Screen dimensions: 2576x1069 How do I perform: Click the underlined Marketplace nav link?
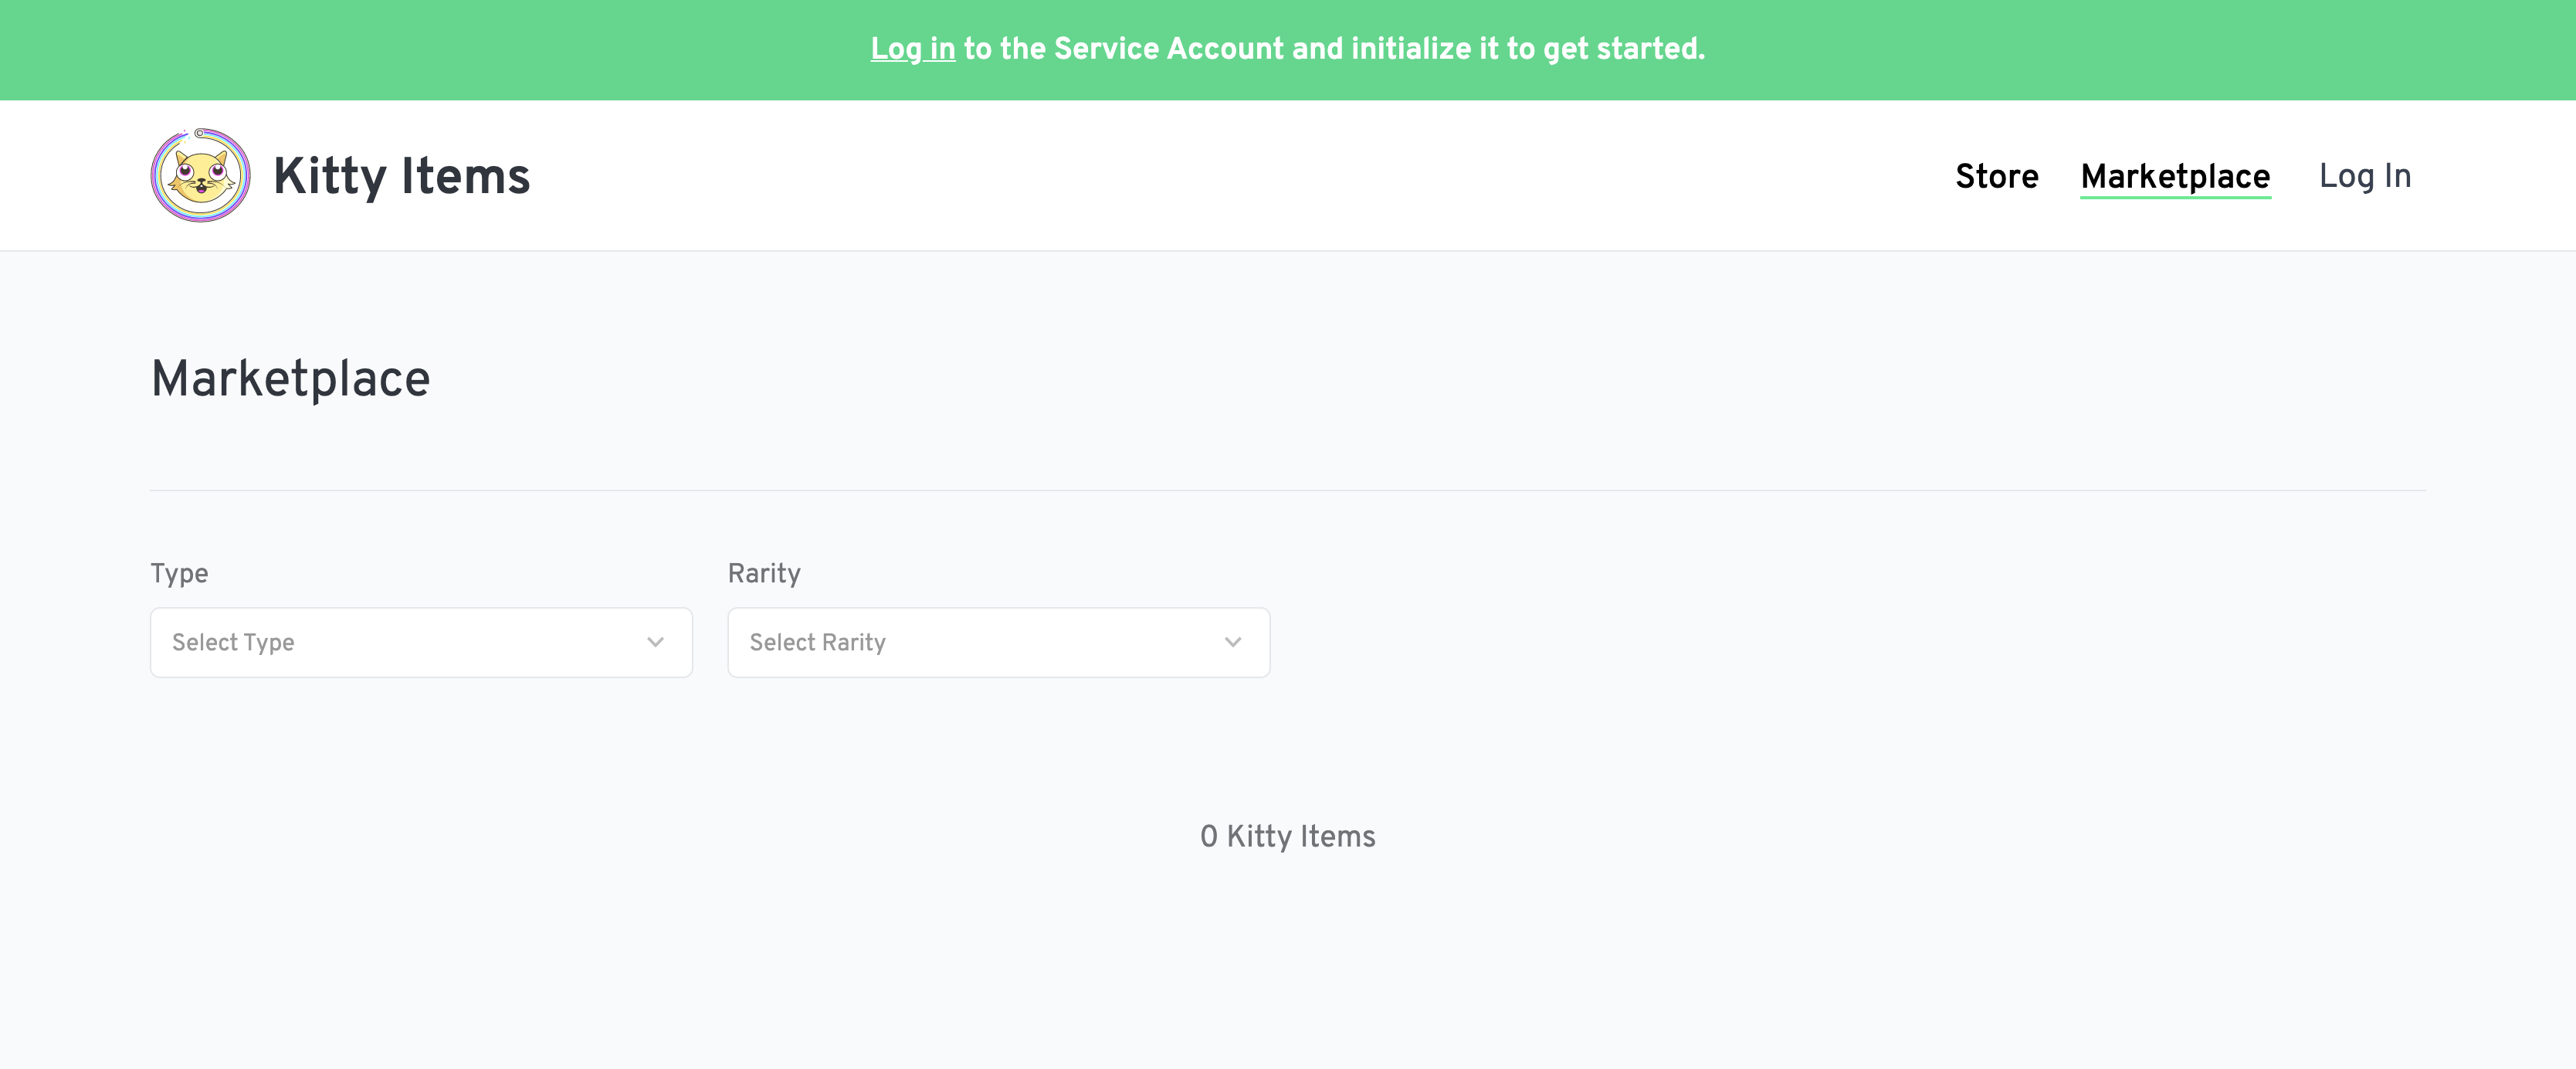[x=2176, y=176]
